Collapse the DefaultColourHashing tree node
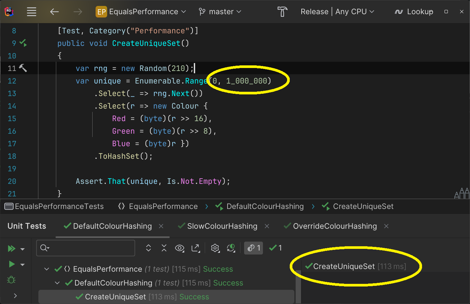The image size is (470, 304). pos(58,283)
